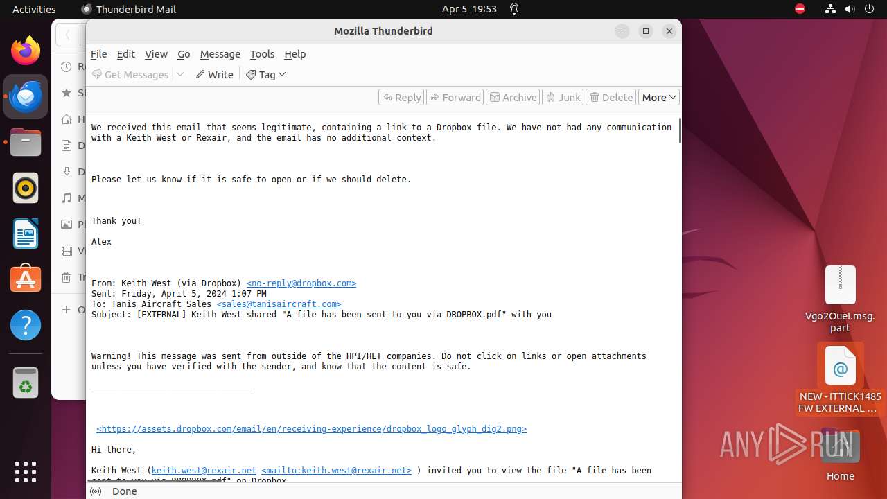
Task: Mark message as Junk
Action: tap(563, 98)
